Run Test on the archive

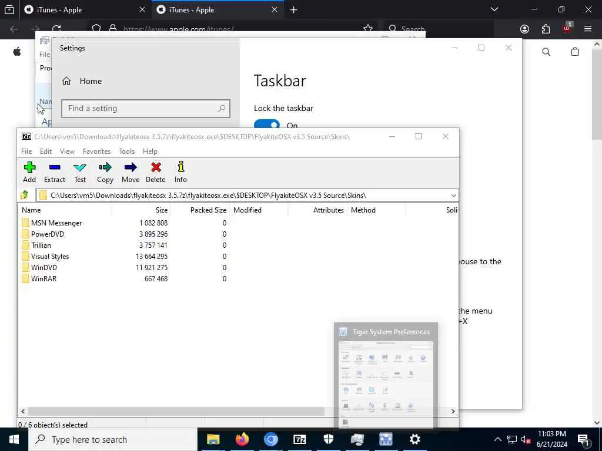80,172
